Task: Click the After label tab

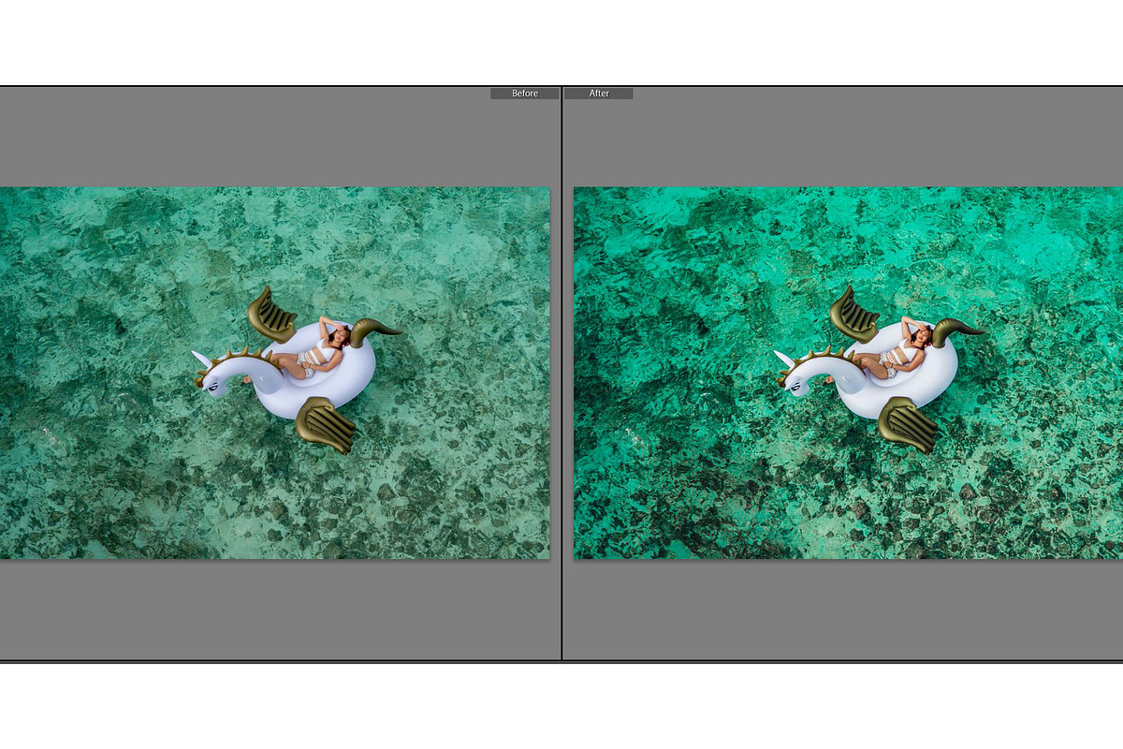Action: pos(599,94)
